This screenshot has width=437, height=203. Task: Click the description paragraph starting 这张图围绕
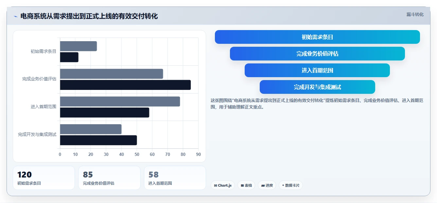pyautogui.click(x=317, y=104)
